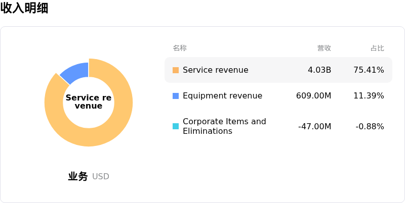This screenshot has width=405, height=203.
Task: Click the -47.00M revenue value
Action: pos(314,126)
